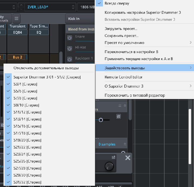Toggle S9/10 stereo output

pyautogui.click(x=49, y=105)
